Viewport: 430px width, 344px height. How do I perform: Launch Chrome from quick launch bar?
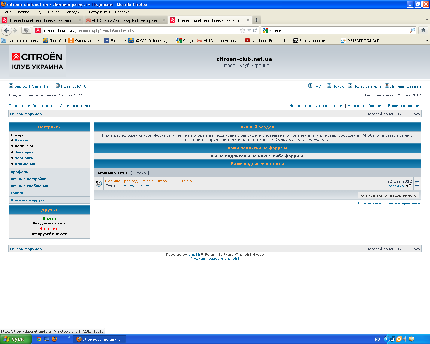pyautogui.click(x=39, y=339)
